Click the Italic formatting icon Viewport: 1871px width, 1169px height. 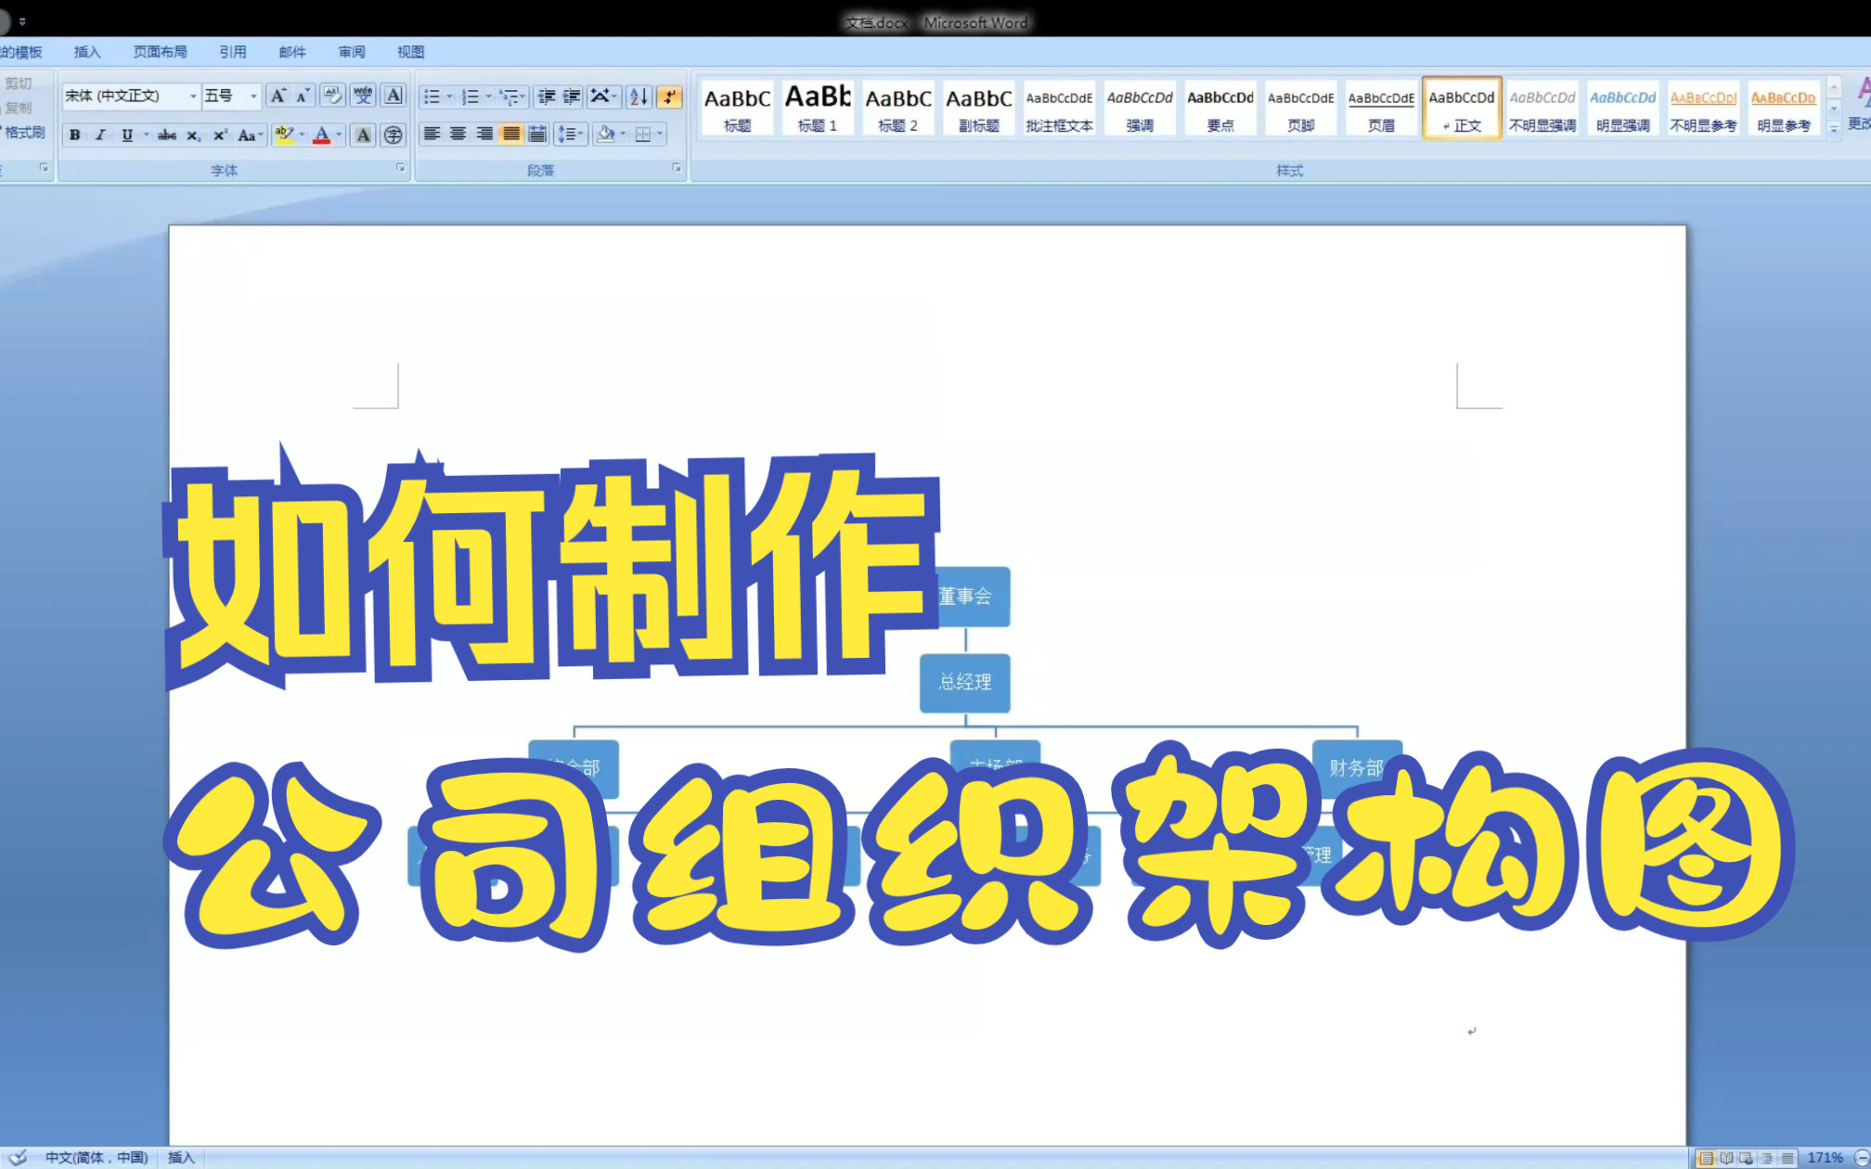click(99, 134)
